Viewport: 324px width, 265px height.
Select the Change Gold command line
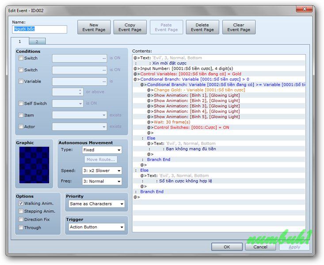click(x=219, y=90)
